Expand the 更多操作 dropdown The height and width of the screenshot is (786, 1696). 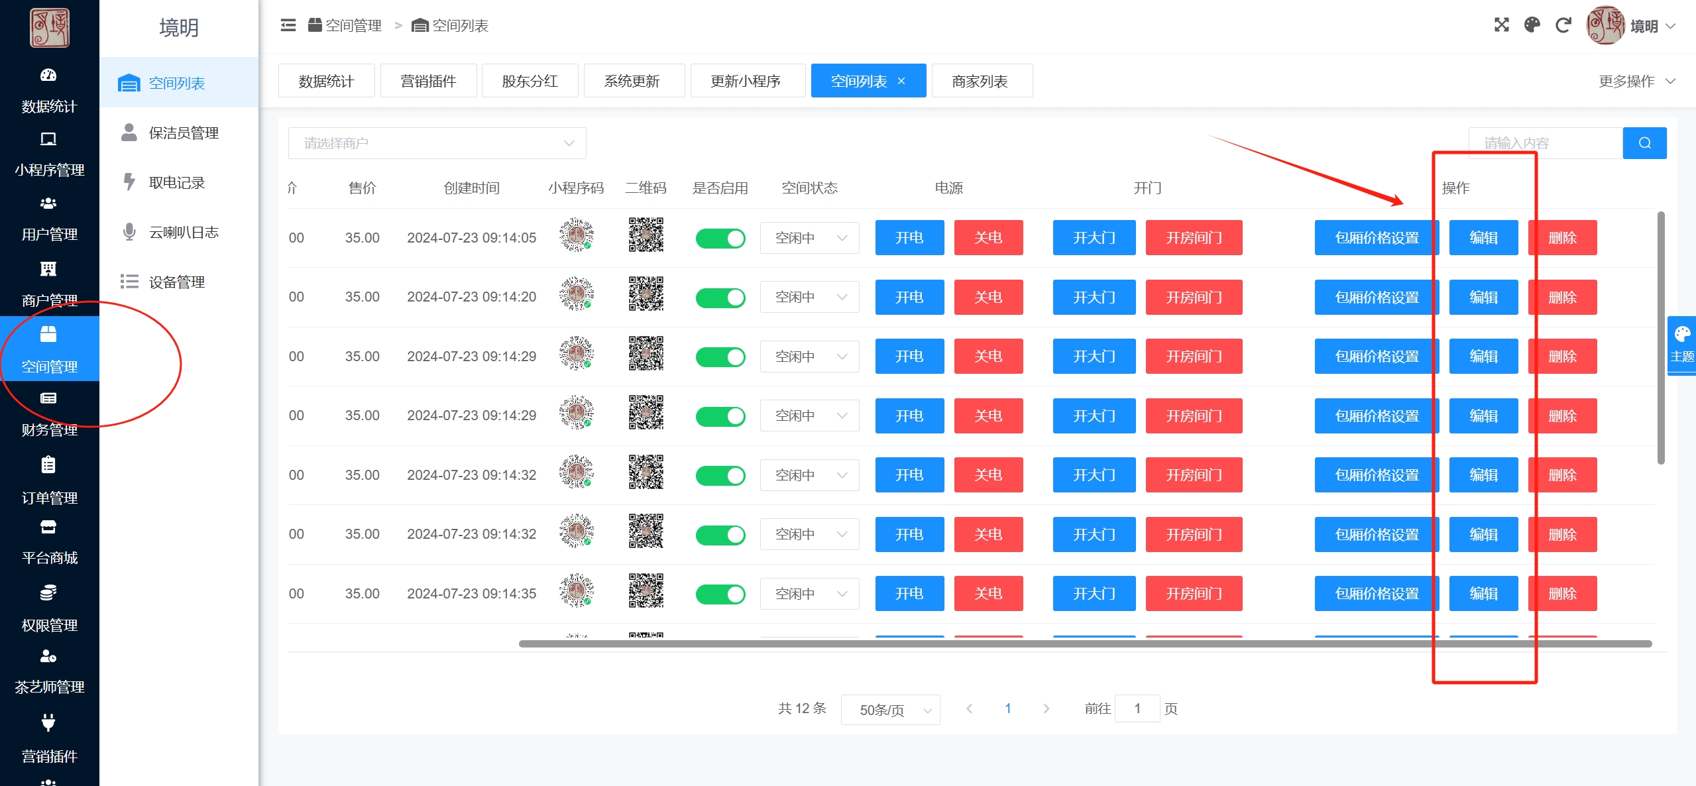click(1636, 82)
